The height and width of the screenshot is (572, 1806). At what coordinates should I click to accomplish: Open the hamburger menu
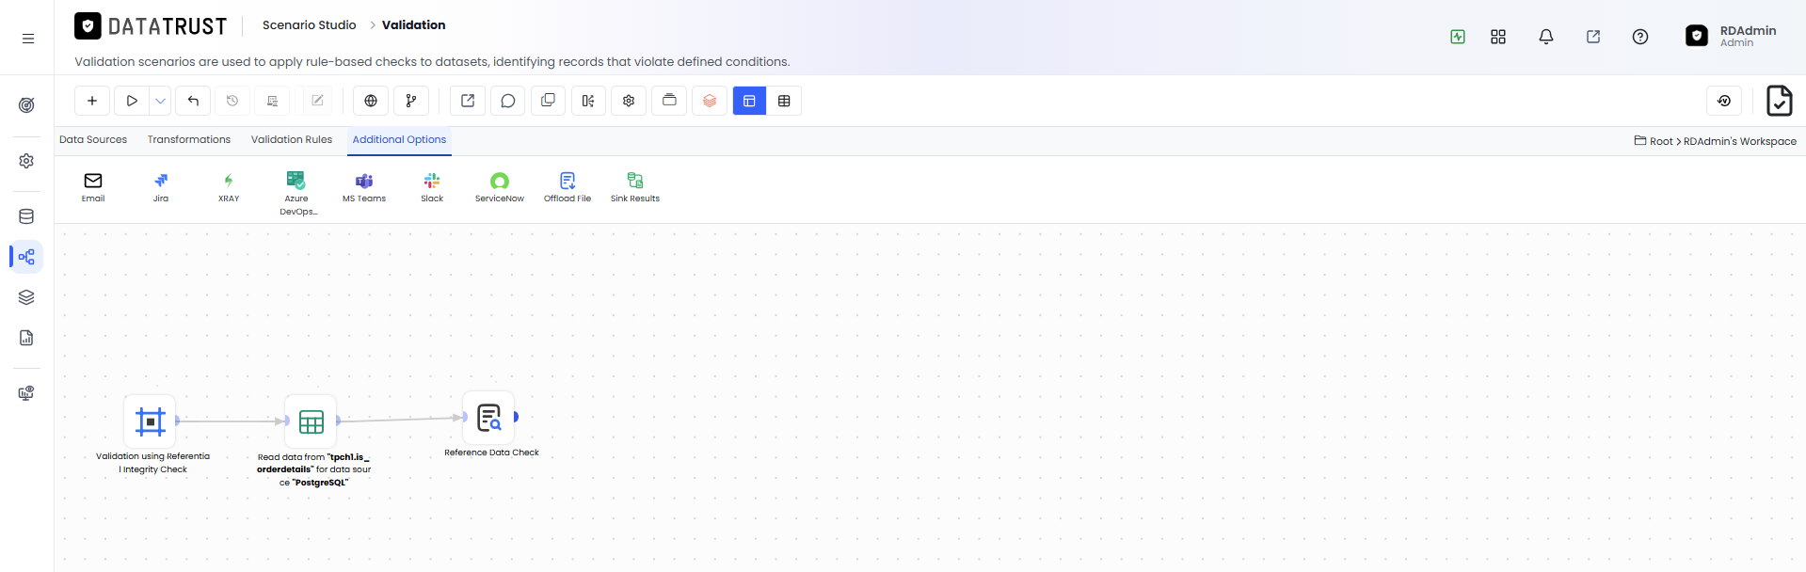click(28, 39)
